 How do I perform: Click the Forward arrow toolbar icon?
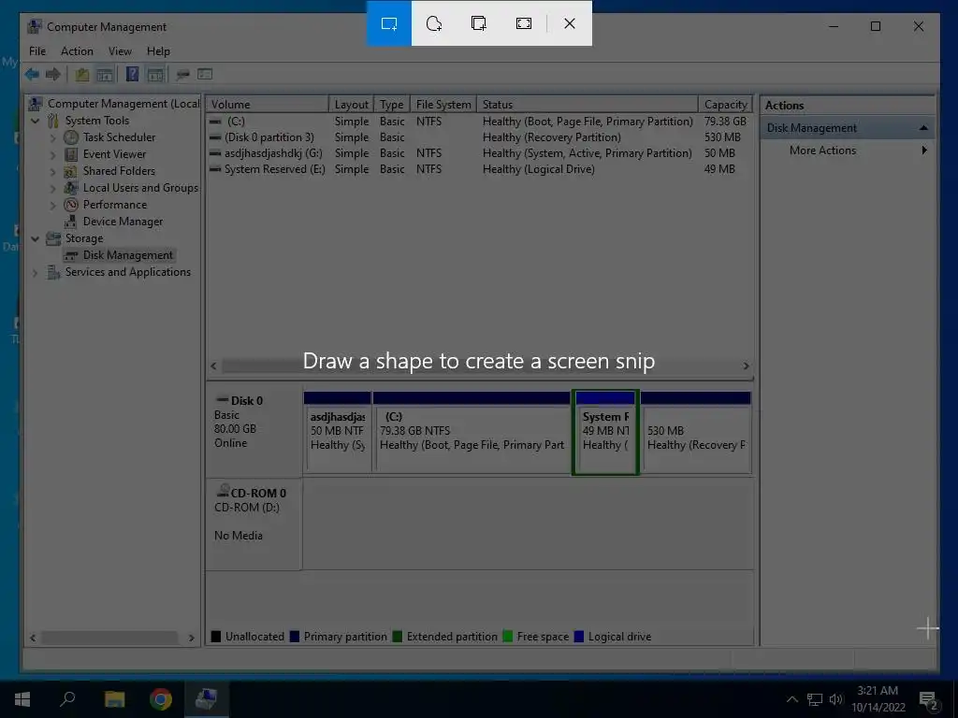point(53,75)
